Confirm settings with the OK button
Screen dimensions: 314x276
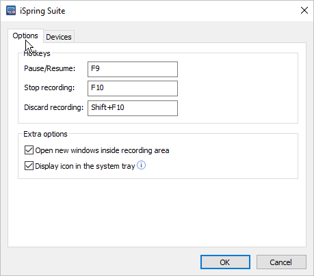pyautogui.click(x=225, y=262)
